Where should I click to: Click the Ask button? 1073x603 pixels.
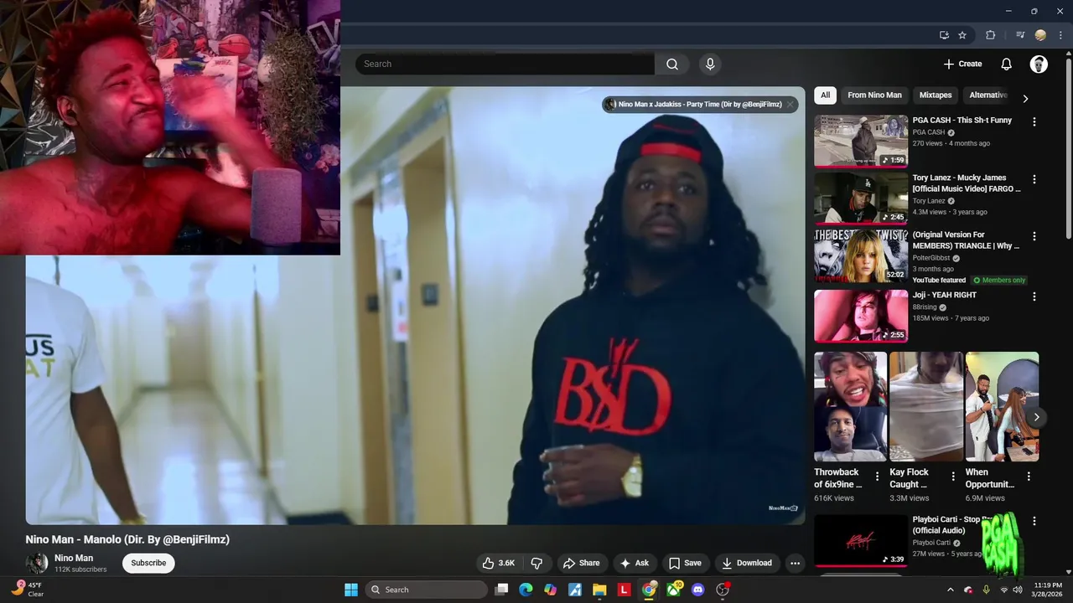635,563
